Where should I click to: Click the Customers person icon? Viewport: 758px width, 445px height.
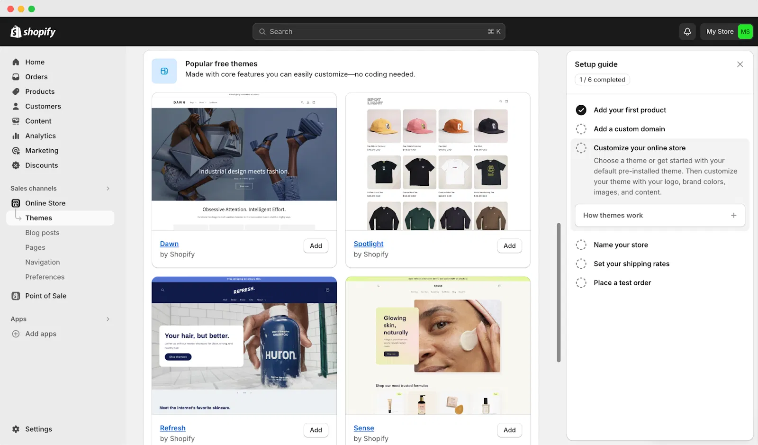tap(16, 106)
